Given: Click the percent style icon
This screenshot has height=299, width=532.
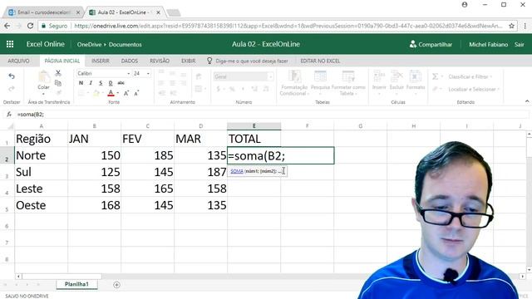Looking at the screenshot, I should pos(232,89).
